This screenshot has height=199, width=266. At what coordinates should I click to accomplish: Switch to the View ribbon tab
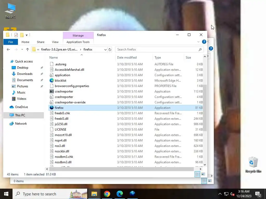tap(55, 42)
